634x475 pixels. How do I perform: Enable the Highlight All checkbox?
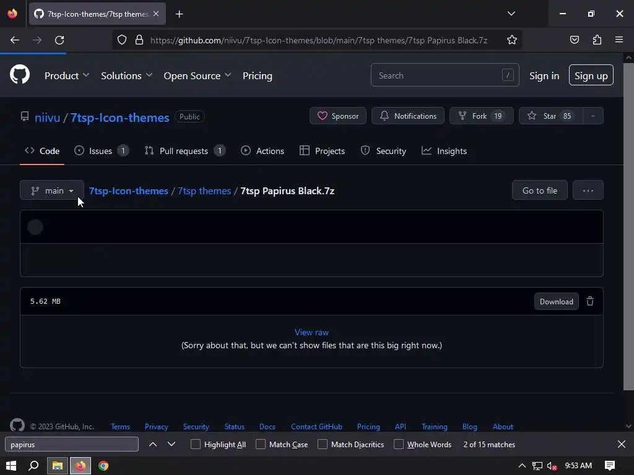point(195,444)
